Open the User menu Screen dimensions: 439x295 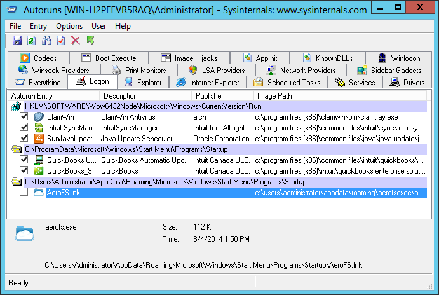(99, 26)
